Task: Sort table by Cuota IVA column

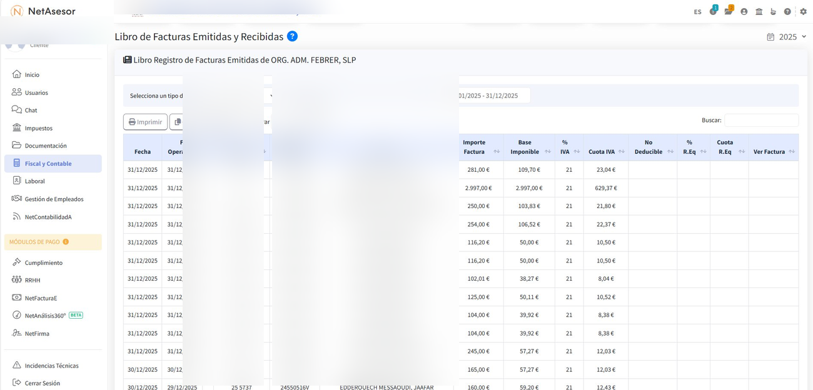Action: [621, 151]
